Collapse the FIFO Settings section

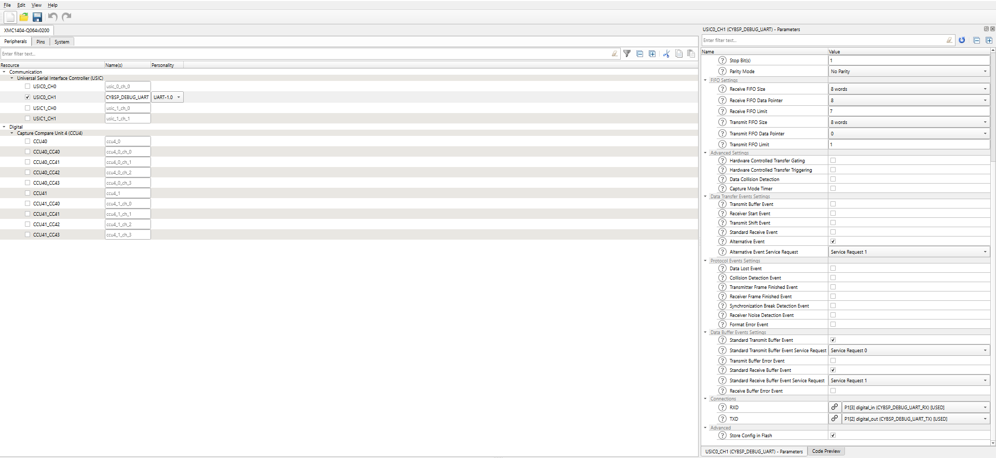[x=705, y=80]
